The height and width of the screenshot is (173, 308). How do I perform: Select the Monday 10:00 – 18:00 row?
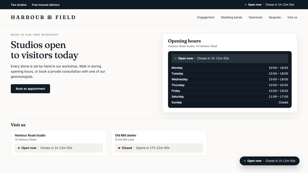[230, 68]
